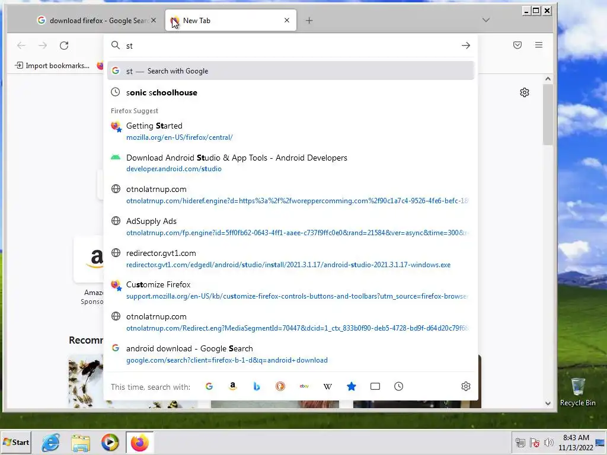Open a new tab with plus button
The image size is (607, 455).
[309, 21]
